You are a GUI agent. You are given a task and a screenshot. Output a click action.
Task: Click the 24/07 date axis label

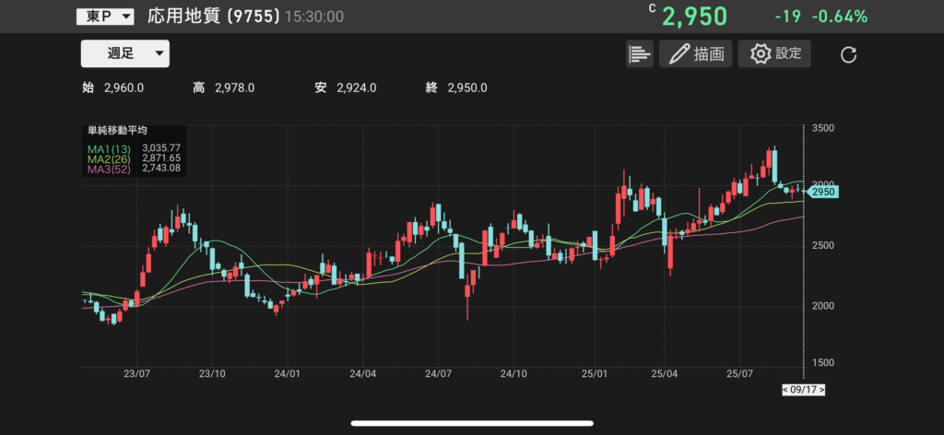coord(439,375)
